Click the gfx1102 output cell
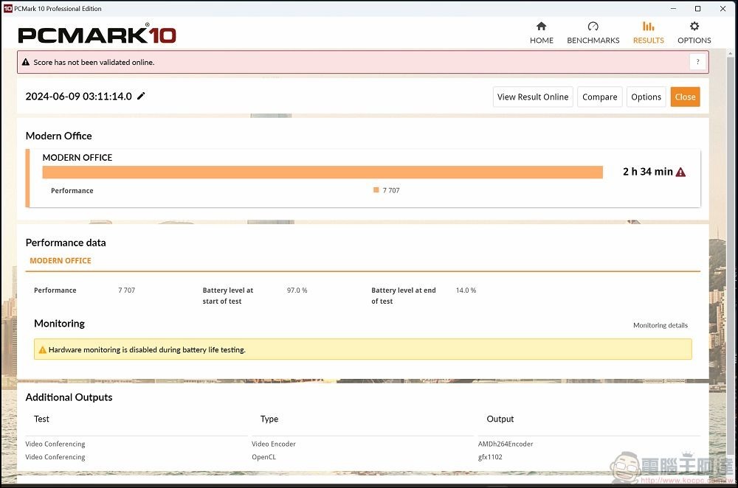This screenshot has width=738, height=488. tap(490, 457)
